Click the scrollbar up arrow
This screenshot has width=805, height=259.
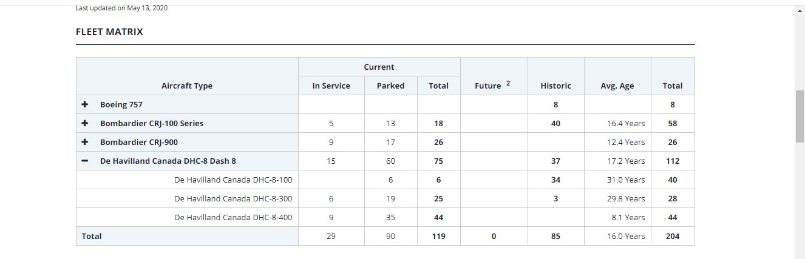tap(800, 10)
